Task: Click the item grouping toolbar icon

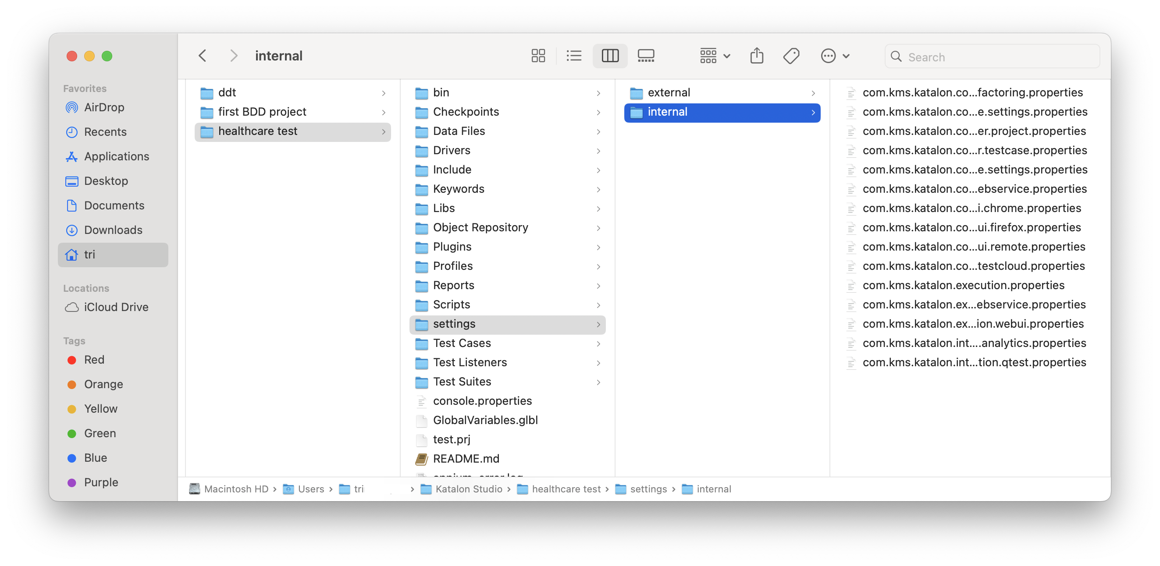Action: [x=708, y=56]
